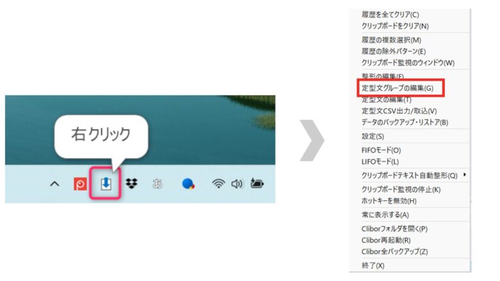Switch input mode via あ IME icon
The image size is (500, 281).
(157, 184)
